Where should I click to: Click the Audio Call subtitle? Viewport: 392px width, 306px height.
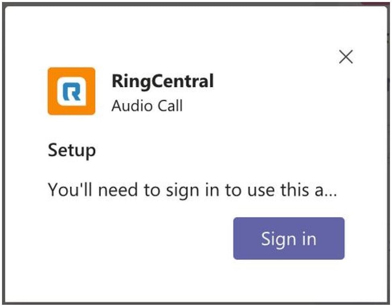[148, 106]
